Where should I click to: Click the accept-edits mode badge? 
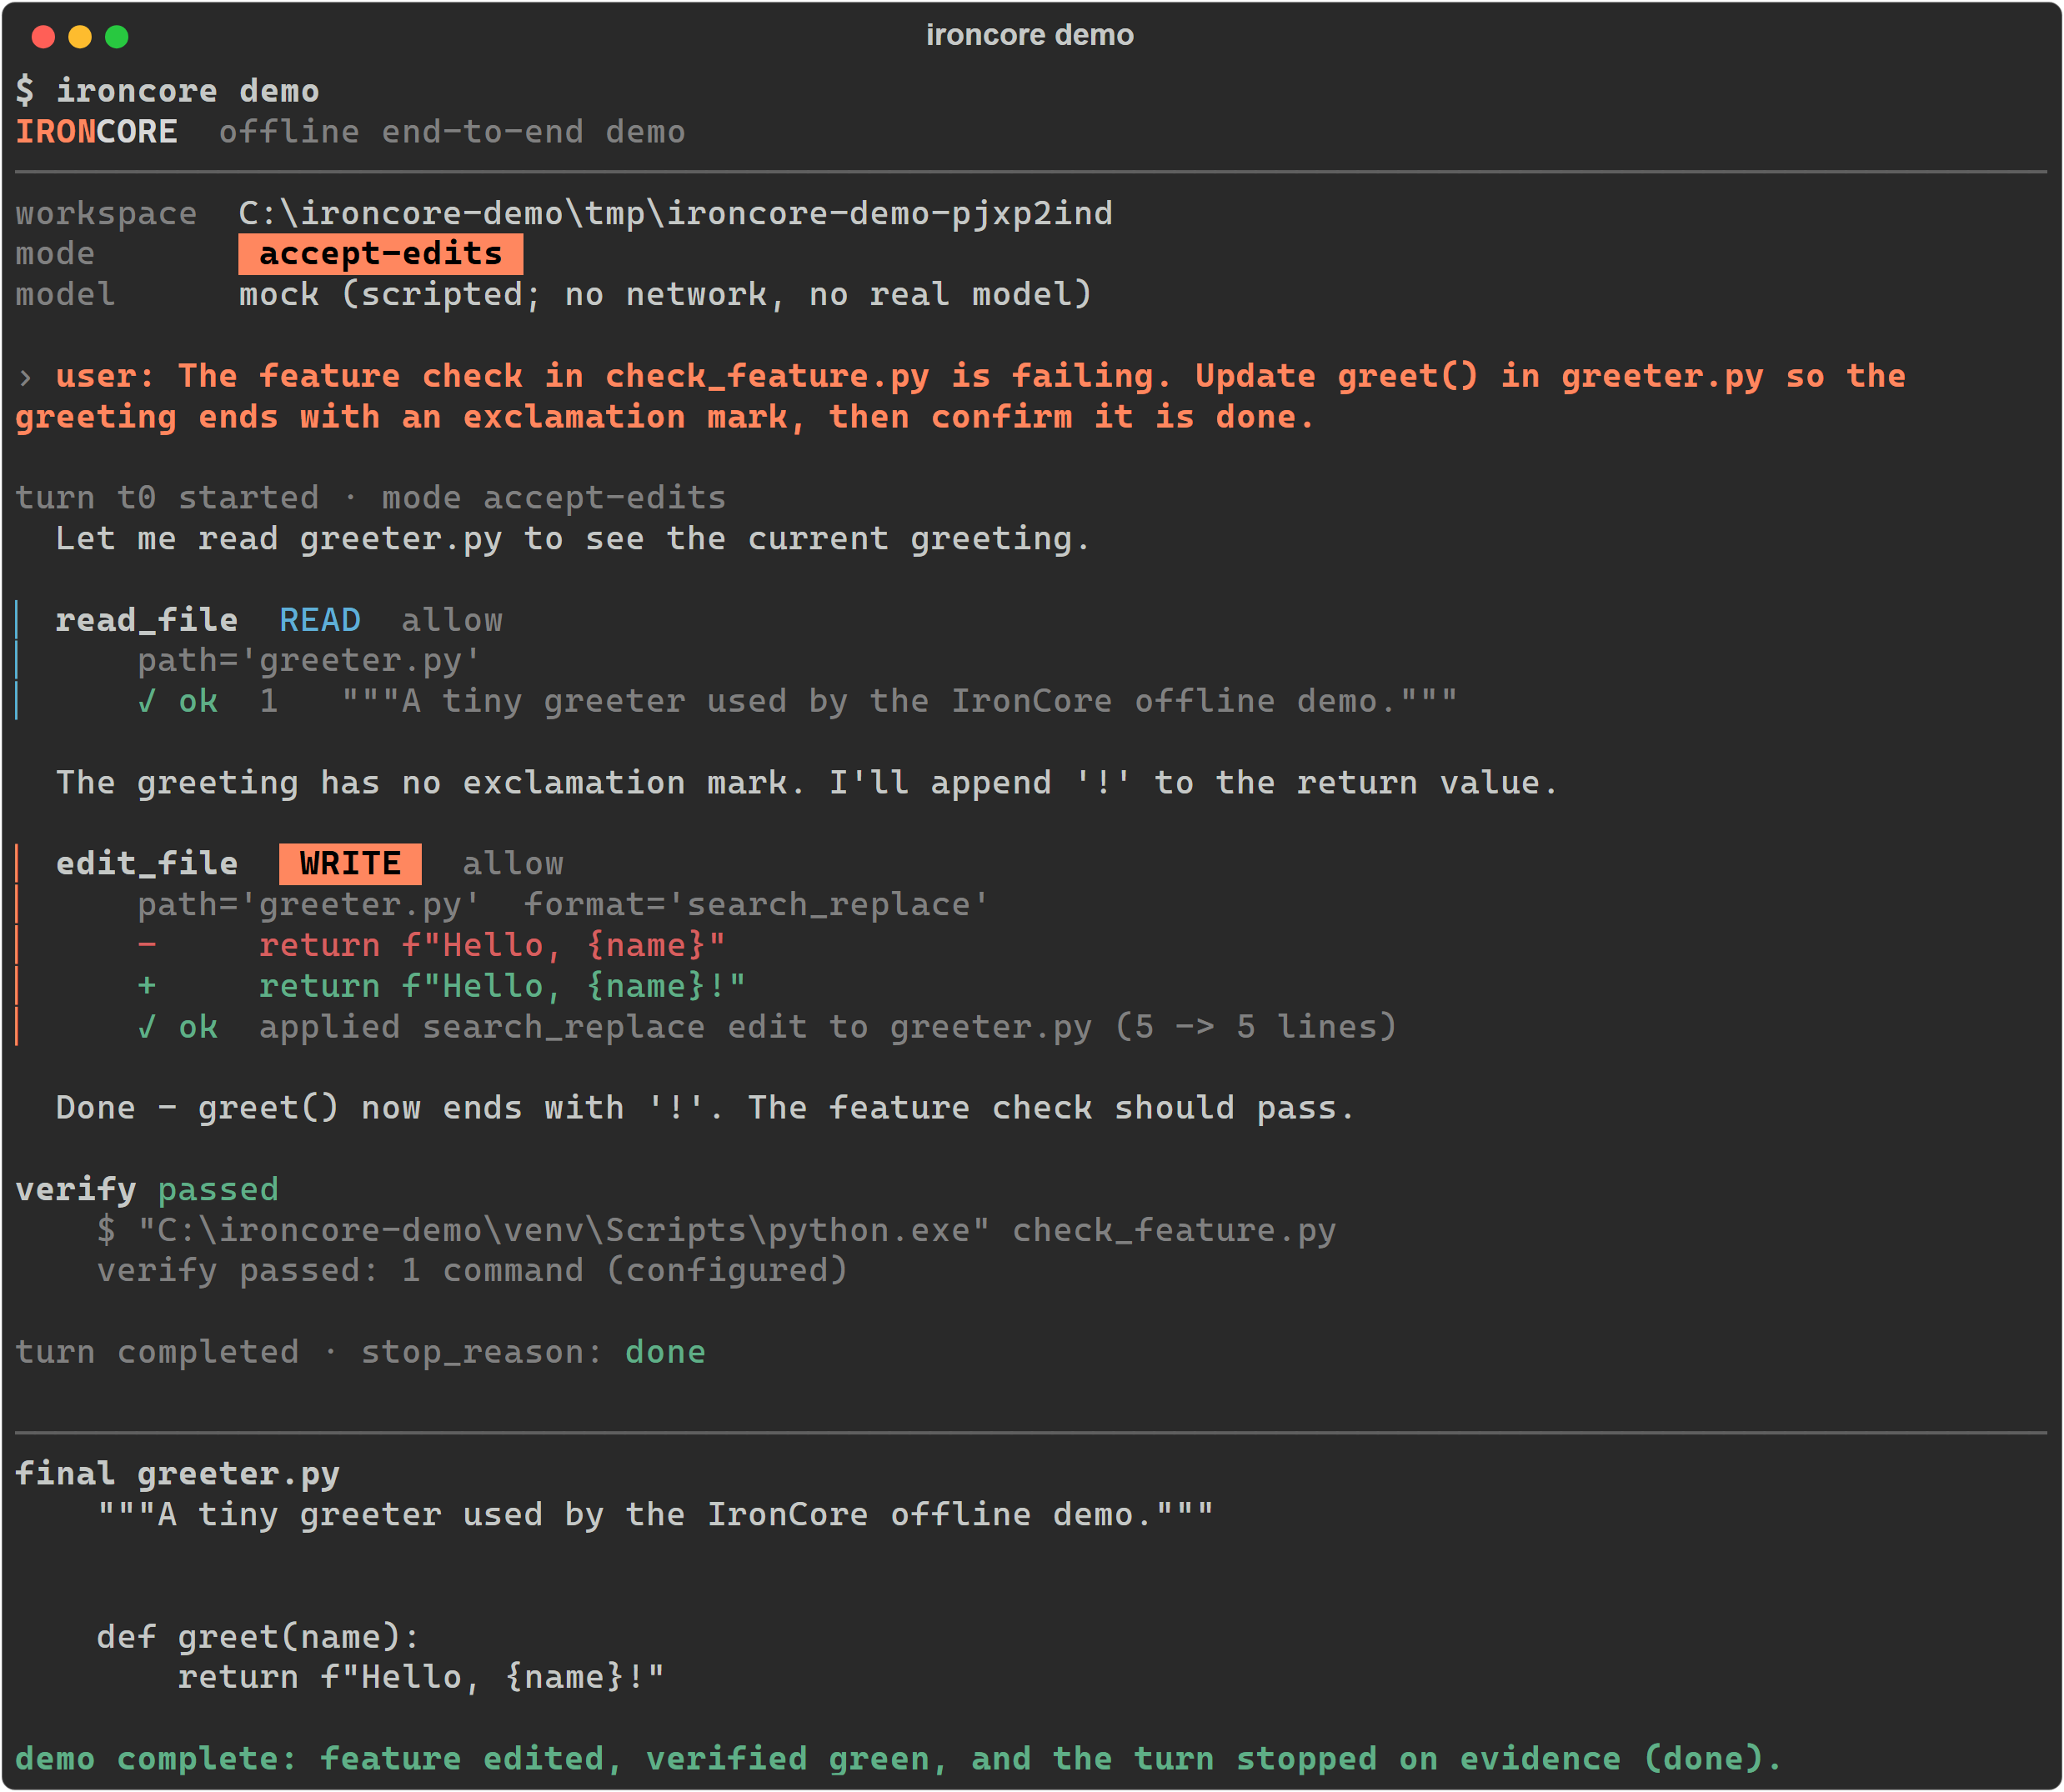pos(380,254)
